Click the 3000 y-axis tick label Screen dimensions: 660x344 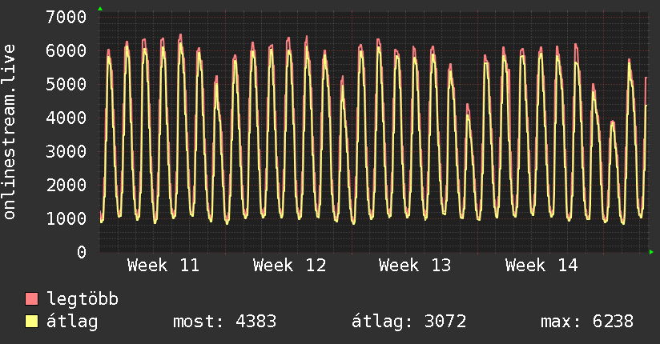tap(66, 151)
